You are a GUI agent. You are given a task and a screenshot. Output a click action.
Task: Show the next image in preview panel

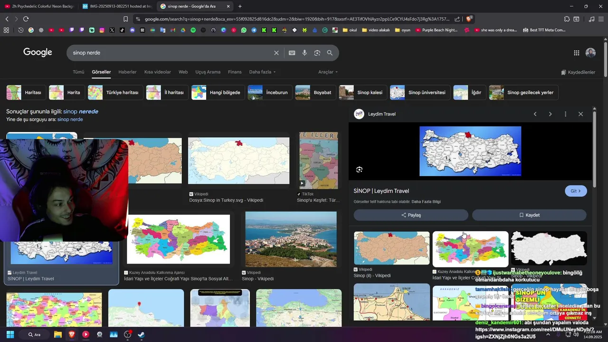pos(550,114)
